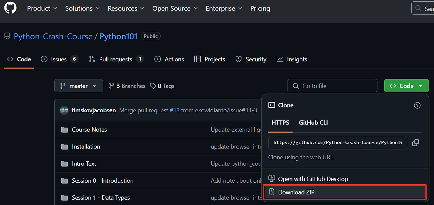Click the Course Notes commit message
This screenshot has width=434, height=205.
click(236, 130)
